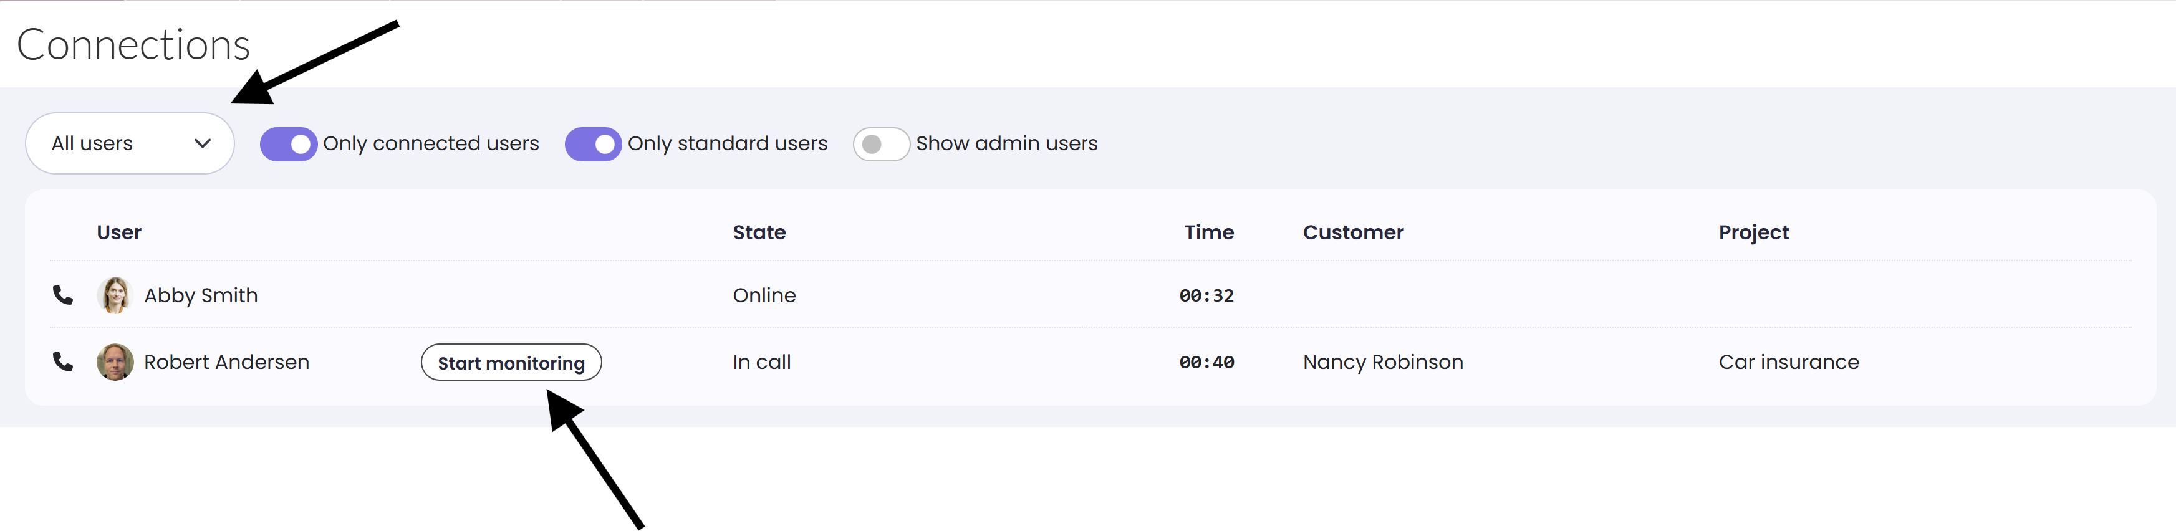The image size is (2176, 531).
Task: Click the Project column header
Action: (1753, 232)
